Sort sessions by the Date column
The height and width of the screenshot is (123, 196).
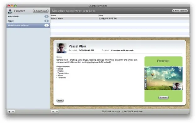144,15
